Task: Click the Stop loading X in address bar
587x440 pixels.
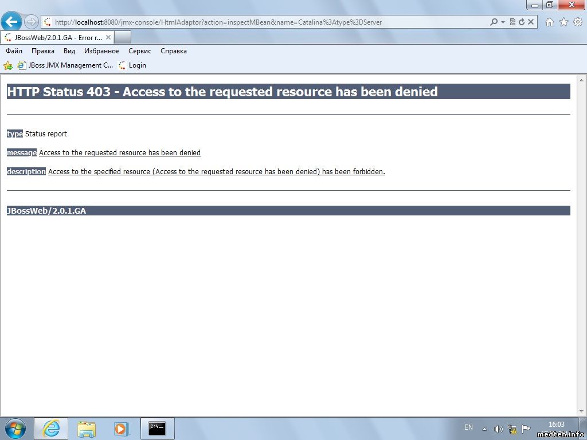Action: point(531,22)
